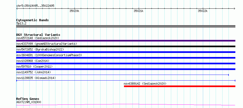Select the blue nsv1028968 variant bar

tap(126, 63)
